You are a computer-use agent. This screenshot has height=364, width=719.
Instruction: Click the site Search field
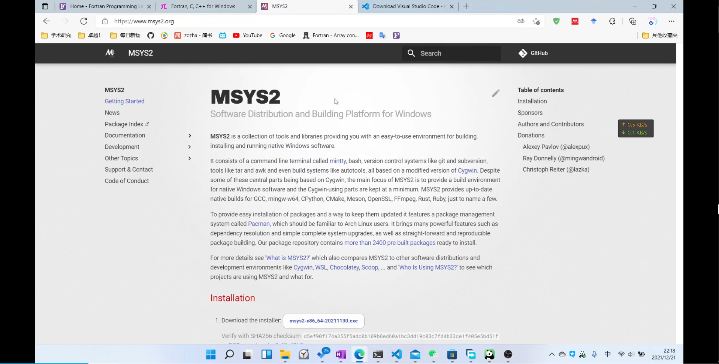coord(451,53)
